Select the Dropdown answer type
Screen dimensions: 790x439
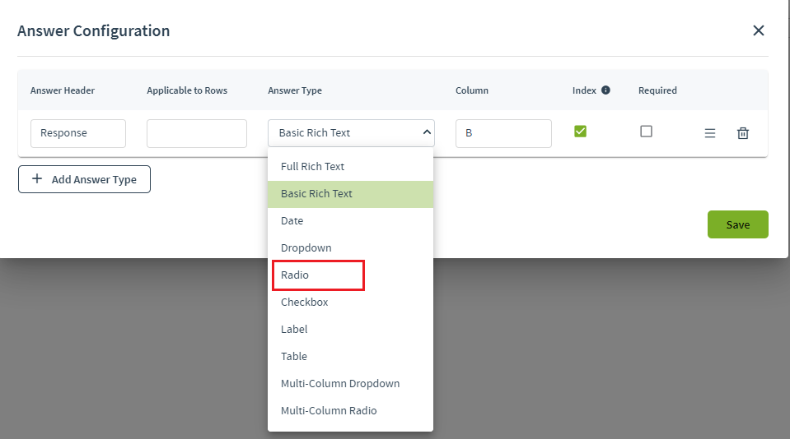click(350, 248)
